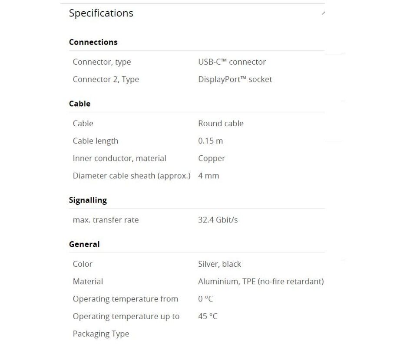Click the Signalling section header
This screenshot has height=347, width=417.
(x=88, y=200)
